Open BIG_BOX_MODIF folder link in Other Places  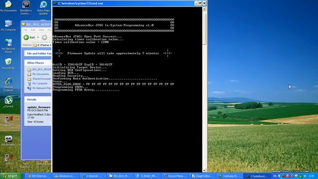(x=42, y=70)
